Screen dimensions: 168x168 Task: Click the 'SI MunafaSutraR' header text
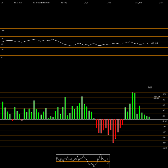coord(41,3)
